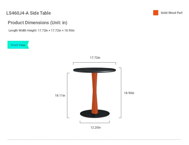Click the bottom base width bracket

[95, 122]
